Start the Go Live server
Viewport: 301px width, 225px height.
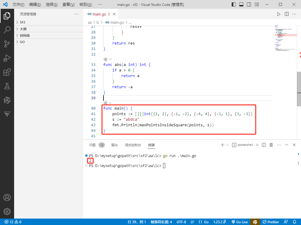click(x=240, y=222)
